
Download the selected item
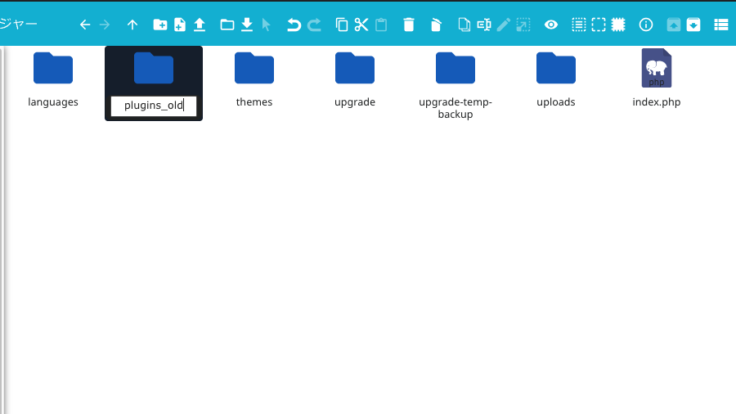247,25
